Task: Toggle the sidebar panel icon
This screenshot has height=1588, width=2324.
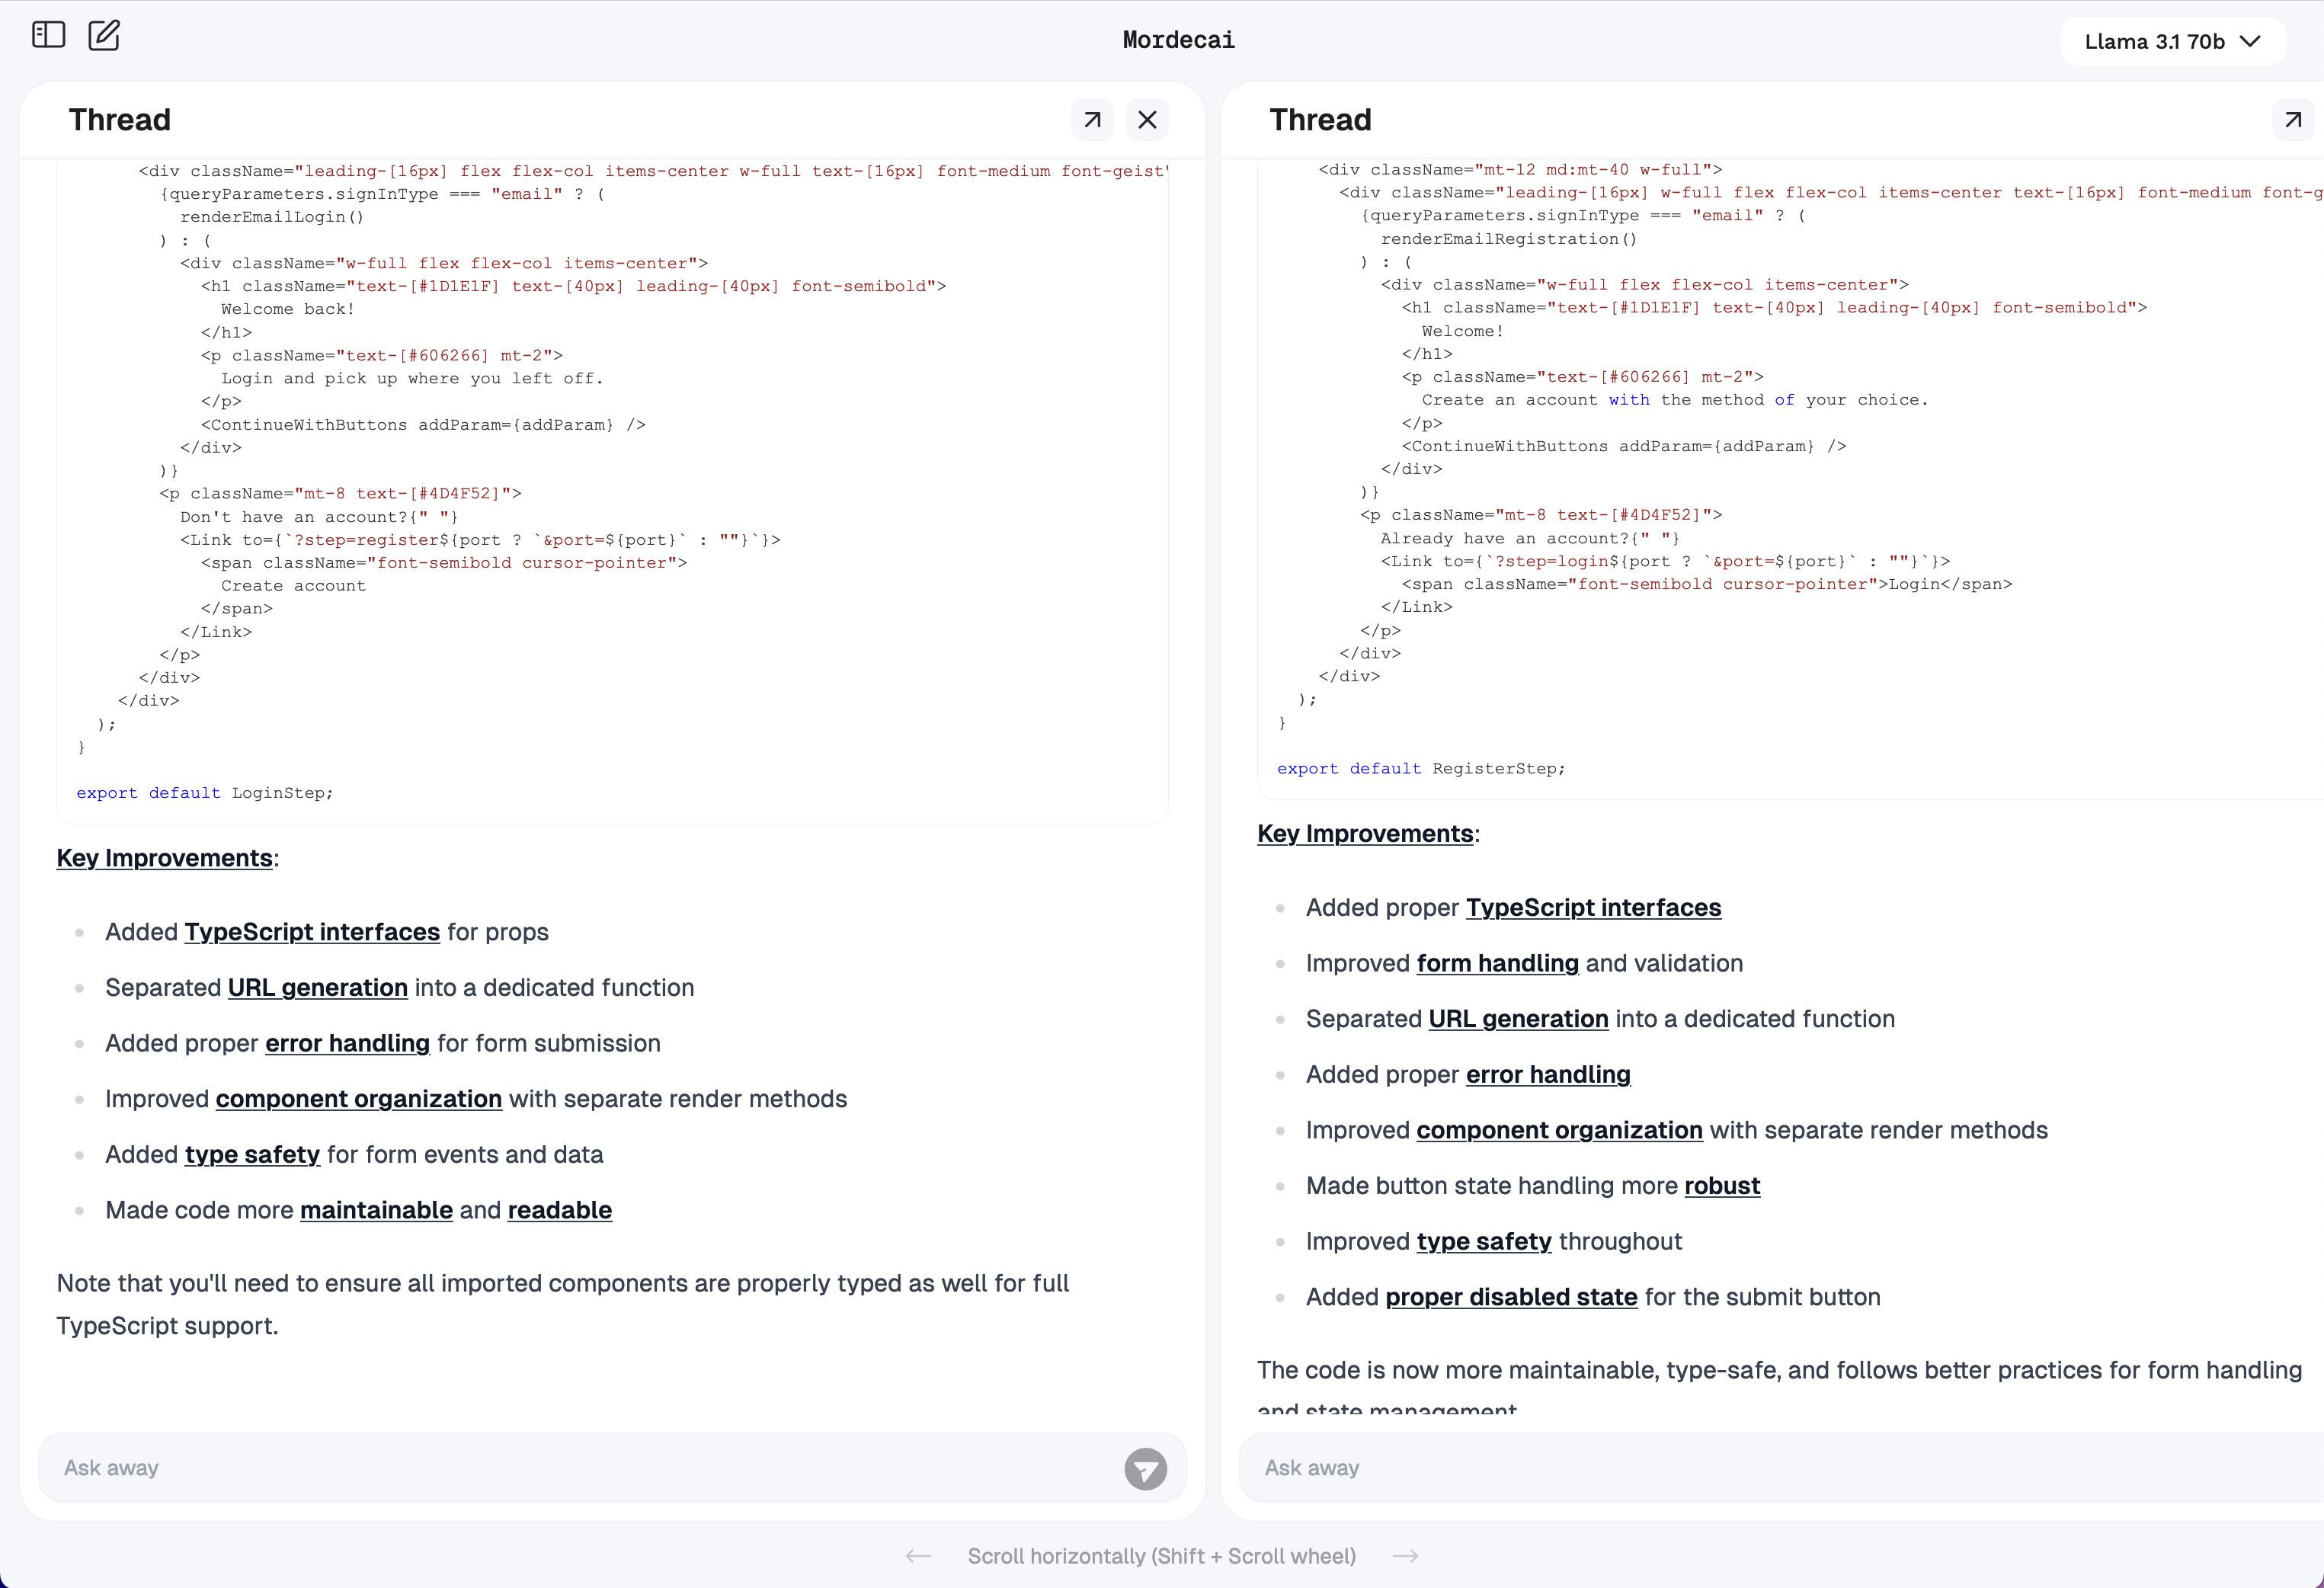Action: point(48,35)
